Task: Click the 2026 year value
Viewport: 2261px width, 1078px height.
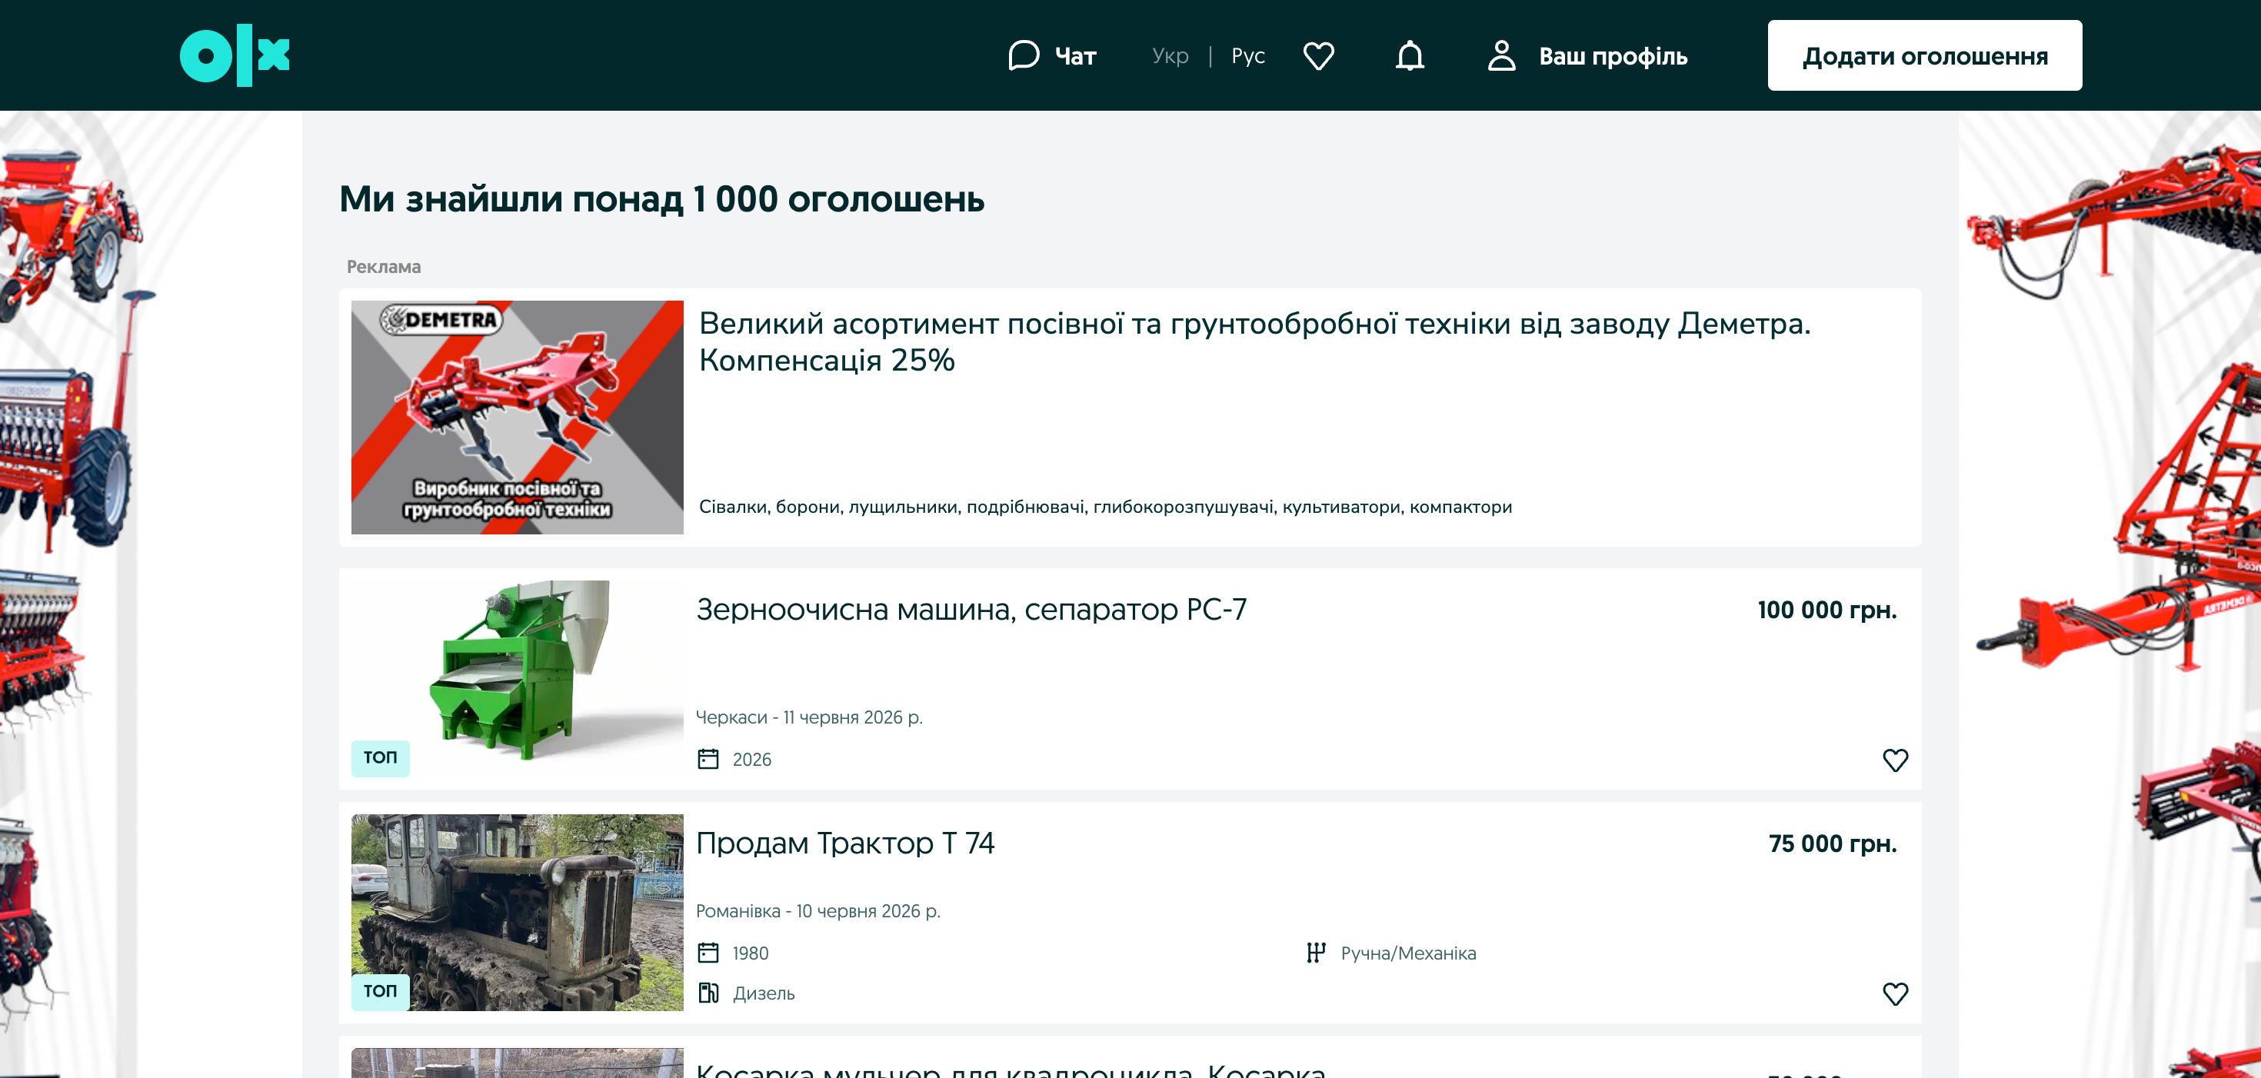Action: (x=752, y=760)
